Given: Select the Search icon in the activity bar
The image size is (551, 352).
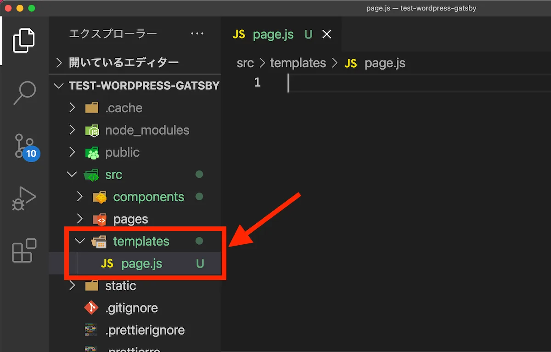Looking at the screenshot, I should [23, 93].
